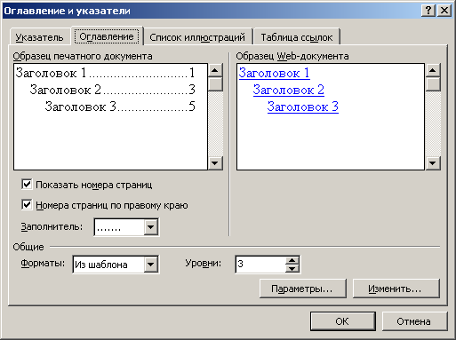Switch to the Указатель tab
The width and height of the screenshot is (456, 340).
39,37
